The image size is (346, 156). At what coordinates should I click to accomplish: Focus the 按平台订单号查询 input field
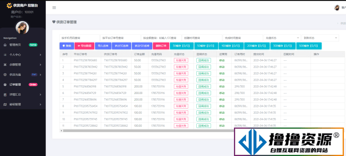click(x=120, y=38)
